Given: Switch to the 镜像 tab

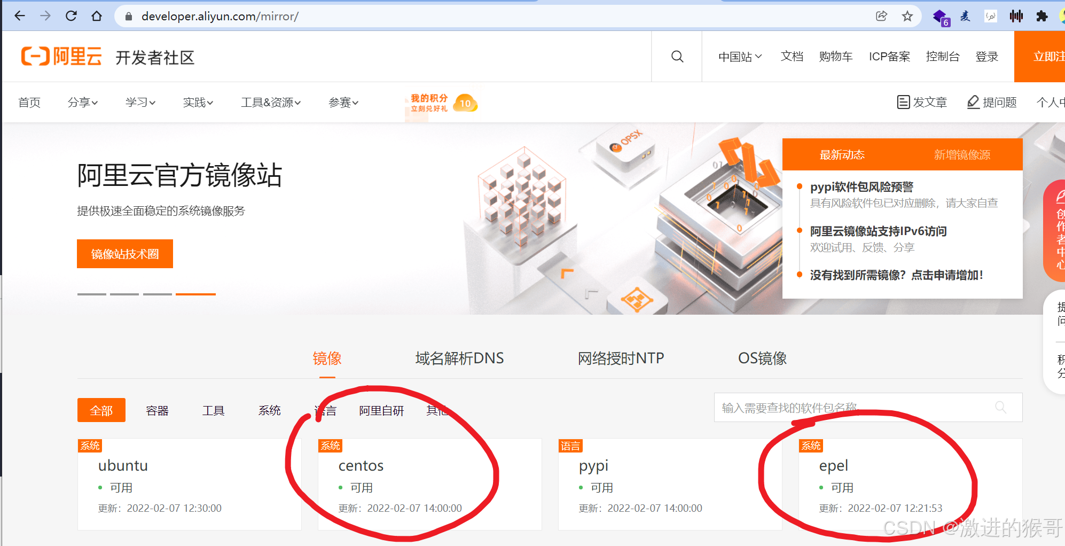Looking at the screenshot, I should point(327,358).
